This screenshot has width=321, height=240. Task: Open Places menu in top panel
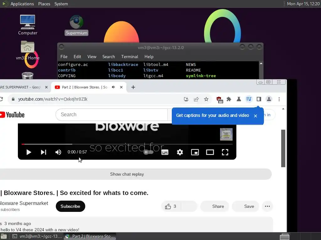coord(44,4)
